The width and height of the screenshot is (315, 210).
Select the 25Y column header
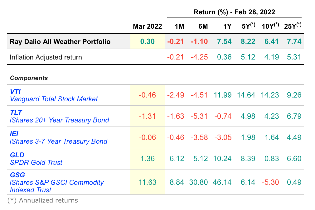coord(293,26)
